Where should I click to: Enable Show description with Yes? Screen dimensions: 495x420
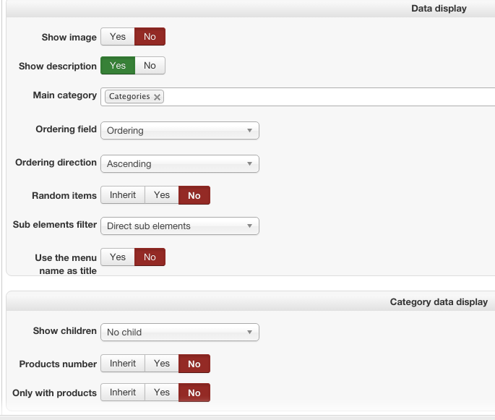click(118, 66)
